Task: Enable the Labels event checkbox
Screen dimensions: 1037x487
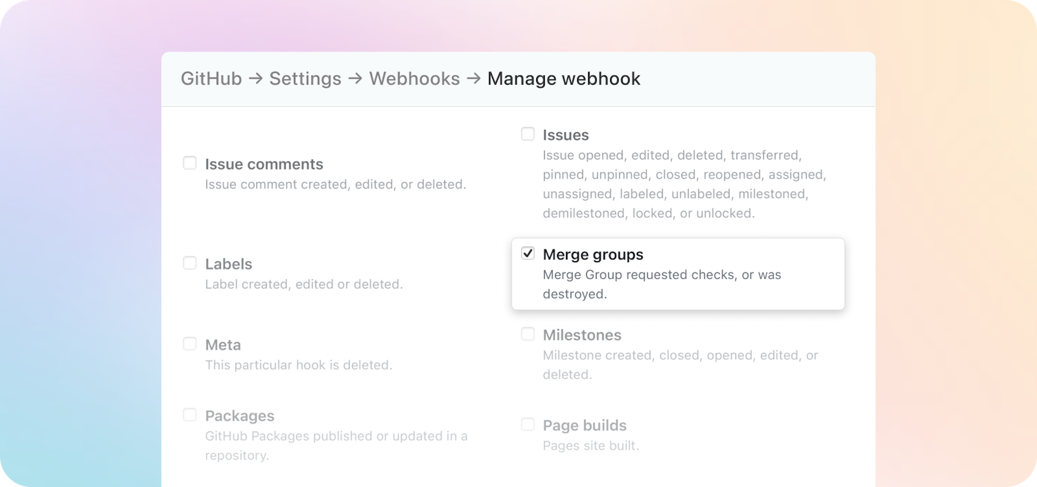Action: [x=190, y=262]
